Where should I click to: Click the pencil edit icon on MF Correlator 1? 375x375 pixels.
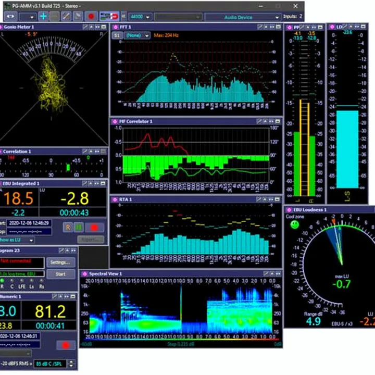tap(259, 121)
